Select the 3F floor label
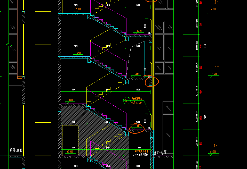The width and height of the screenshot is (247, 169). point(216,2)
